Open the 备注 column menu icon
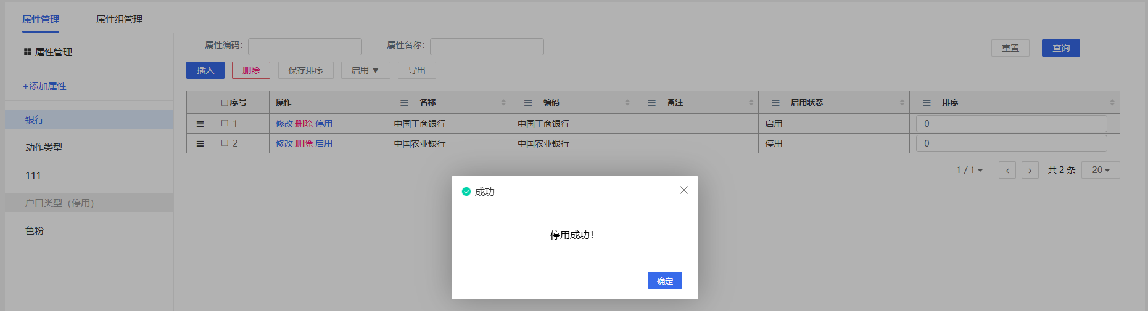Screen dimensions: 1148x311 tap(651, 103)
